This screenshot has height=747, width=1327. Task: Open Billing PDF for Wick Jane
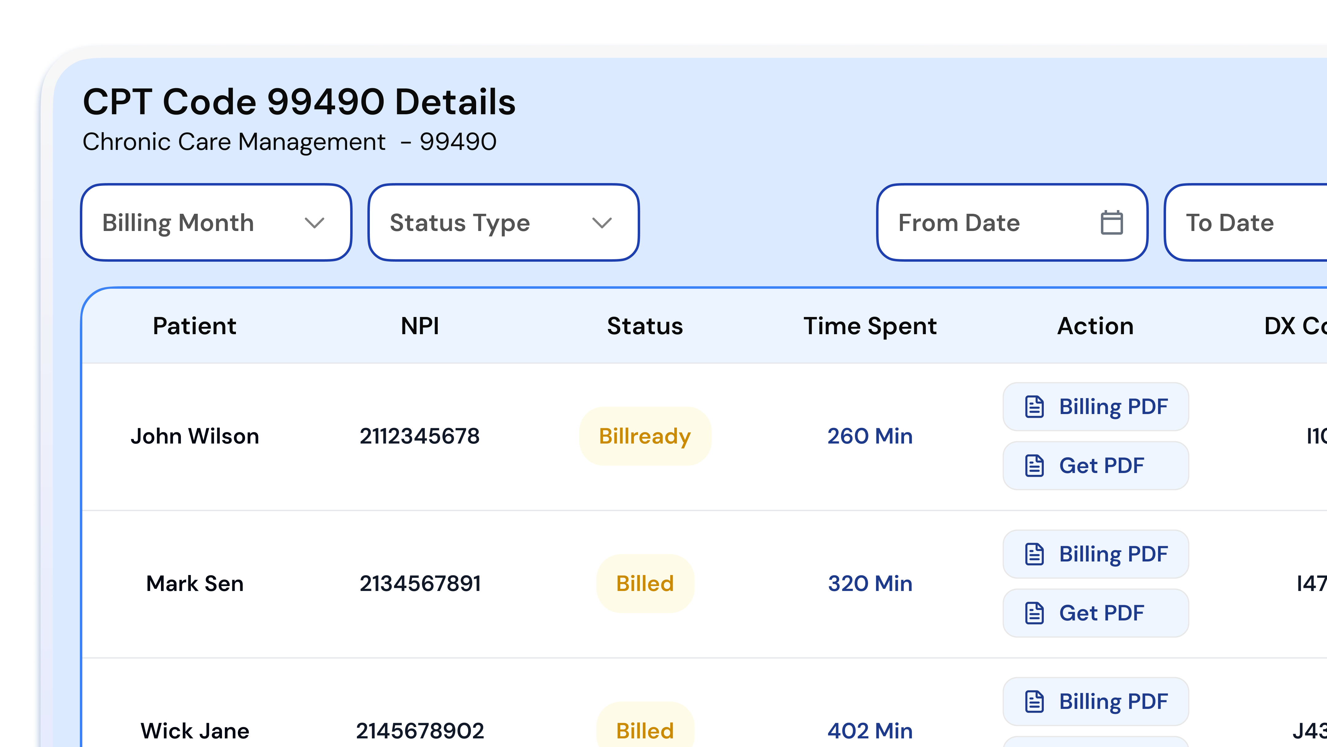(x=1095, y=702)
